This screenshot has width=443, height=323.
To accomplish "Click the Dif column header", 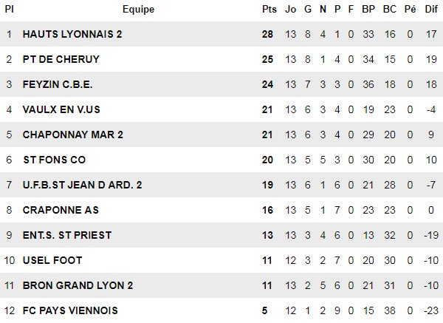I will [432, 10].
